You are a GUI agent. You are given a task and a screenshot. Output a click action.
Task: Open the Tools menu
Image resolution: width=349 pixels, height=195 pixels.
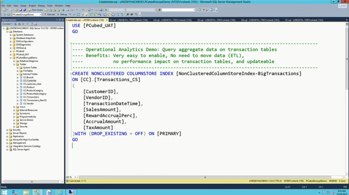[50, 5]
